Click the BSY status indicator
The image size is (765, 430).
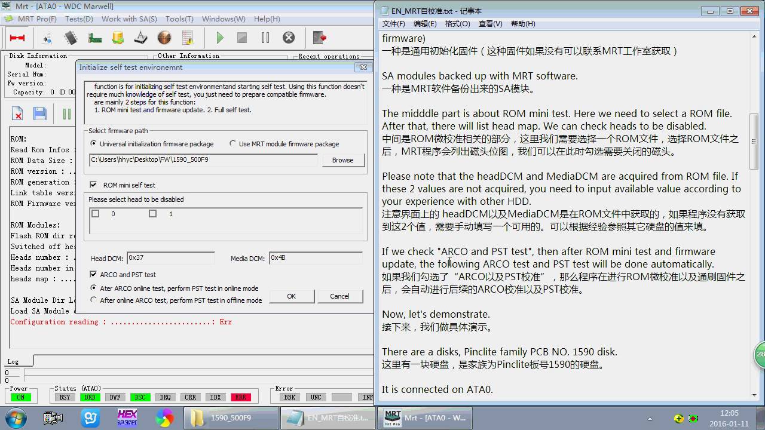coord(65,397)
